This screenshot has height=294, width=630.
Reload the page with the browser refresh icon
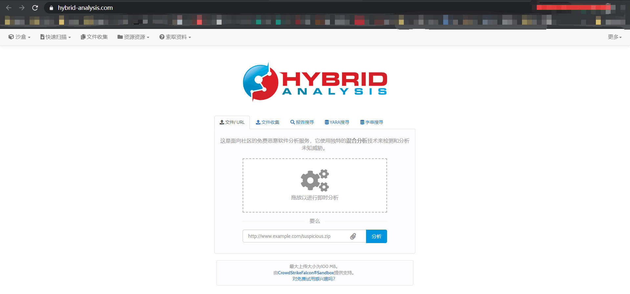[35, 8]
